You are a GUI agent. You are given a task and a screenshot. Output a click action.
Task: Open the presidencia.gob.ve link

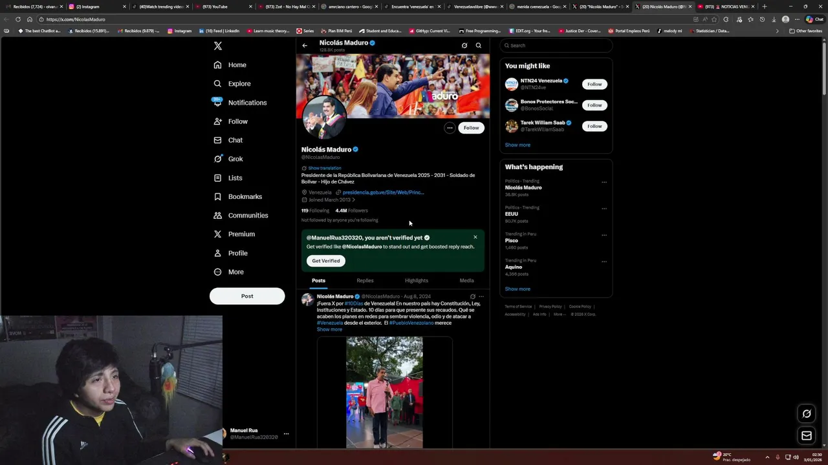[x=383, y=192]
